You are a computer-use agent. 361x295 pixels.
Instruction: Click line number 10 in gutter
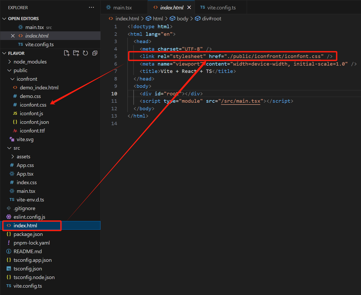[114, 94]
